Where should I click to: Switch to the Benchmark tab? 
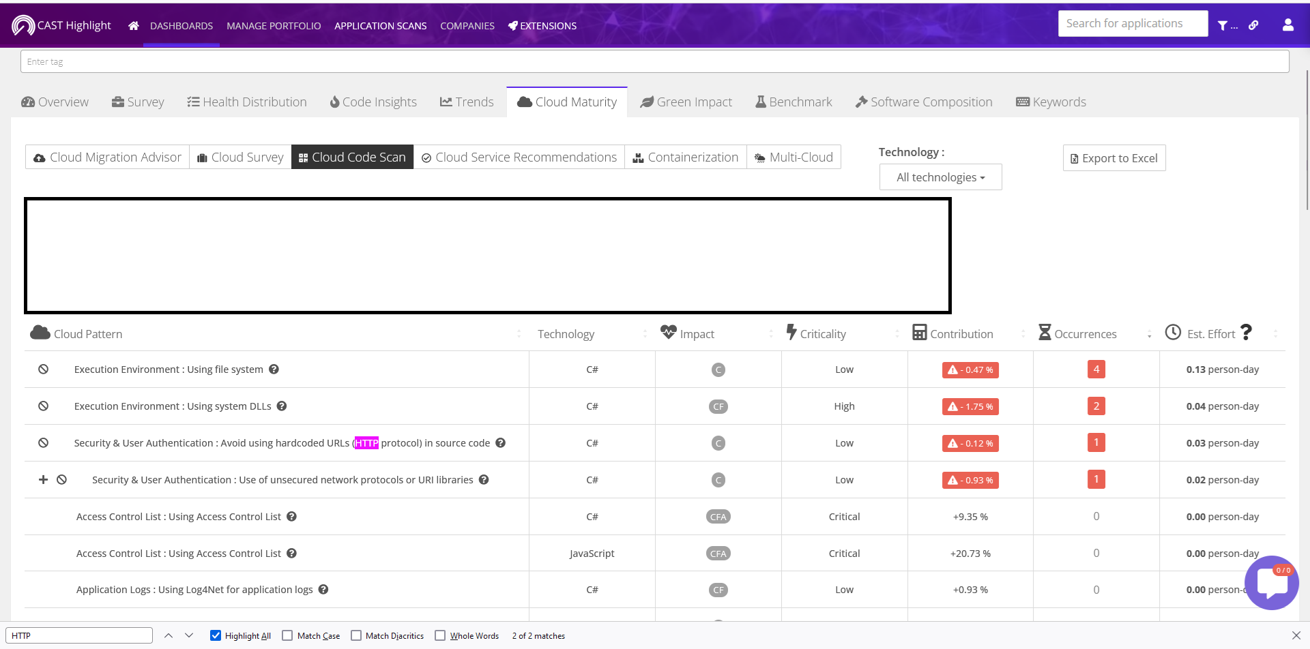(794, 102)
